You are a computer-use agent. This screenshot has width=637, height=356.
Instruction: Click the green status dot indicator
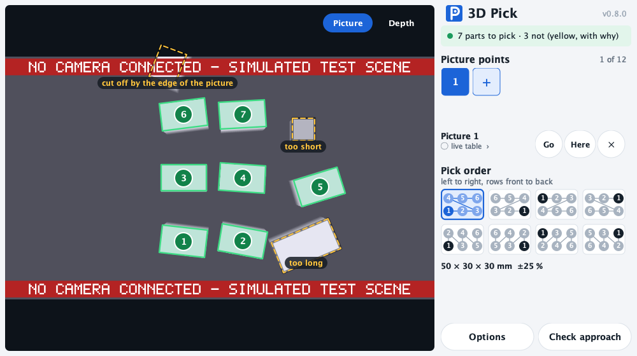coord(450,36)
